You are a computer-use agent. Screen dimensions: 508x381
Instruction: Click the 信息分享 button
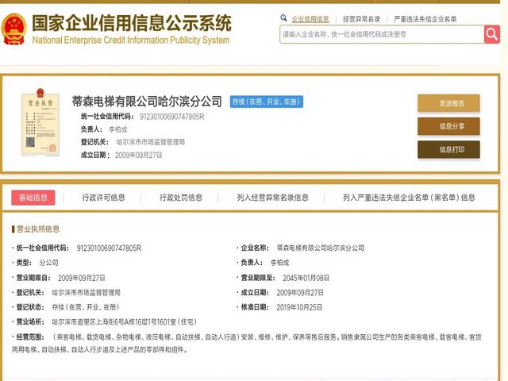[448, 126]
